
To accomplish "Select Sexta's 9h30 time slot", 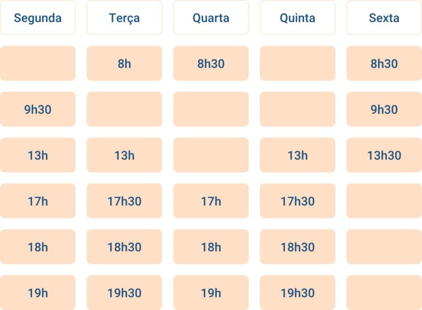I will (x=384, y=109).
